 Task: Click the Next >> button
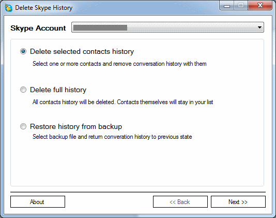coord(238,202)
